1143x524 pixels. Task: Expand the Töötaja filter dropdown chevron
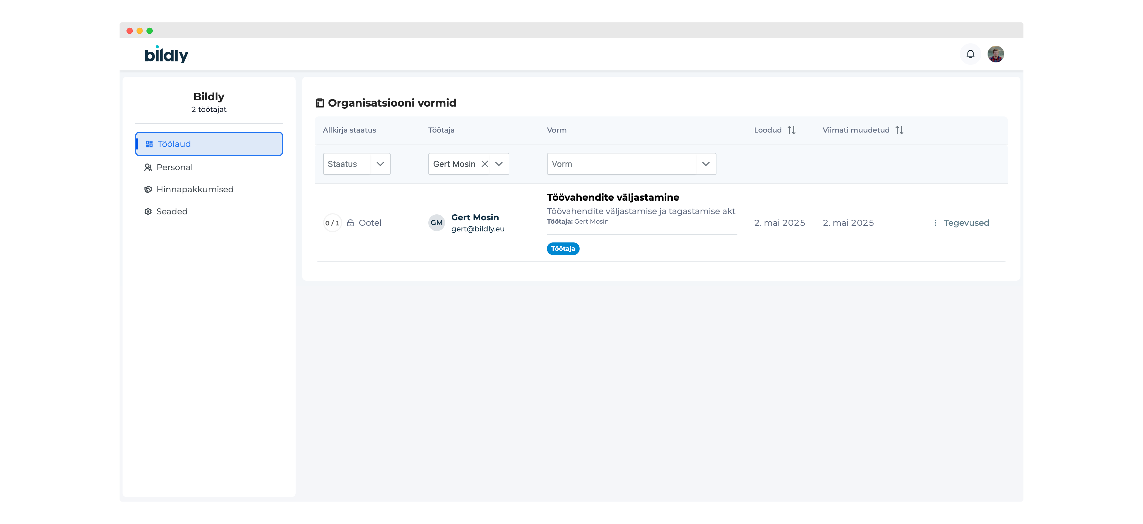pos(499,164)
